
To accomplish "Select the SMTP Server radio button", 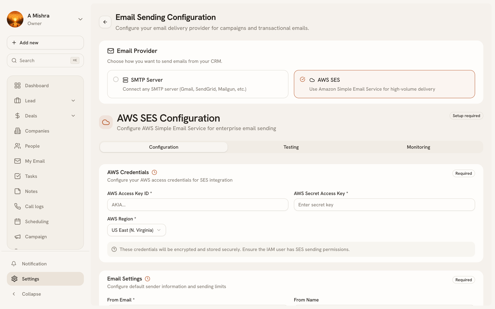I will 116,79.
